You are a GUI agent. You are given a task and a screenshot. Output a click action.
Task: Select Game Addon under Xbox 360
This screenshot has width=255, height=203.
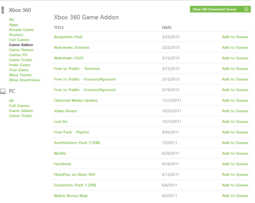coord(21,45)
